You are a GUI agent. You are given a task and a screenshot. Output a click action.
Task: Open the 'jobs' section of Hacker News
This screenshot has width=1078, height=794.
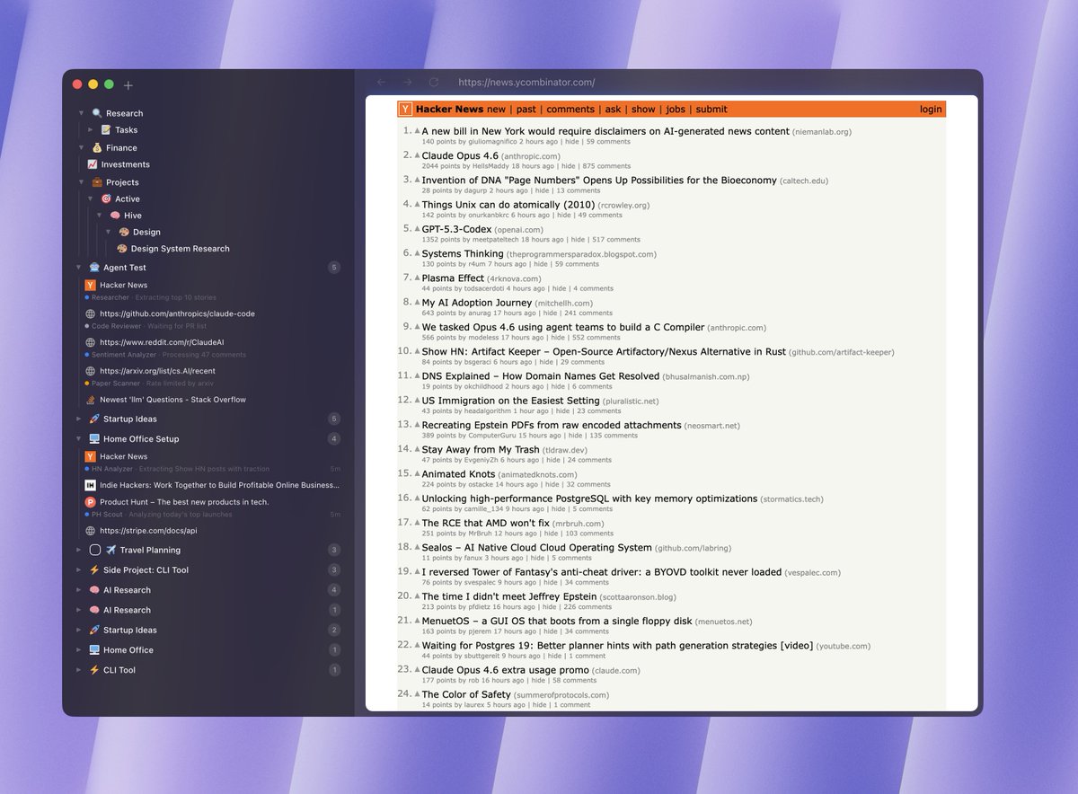[x=676, y=110]
